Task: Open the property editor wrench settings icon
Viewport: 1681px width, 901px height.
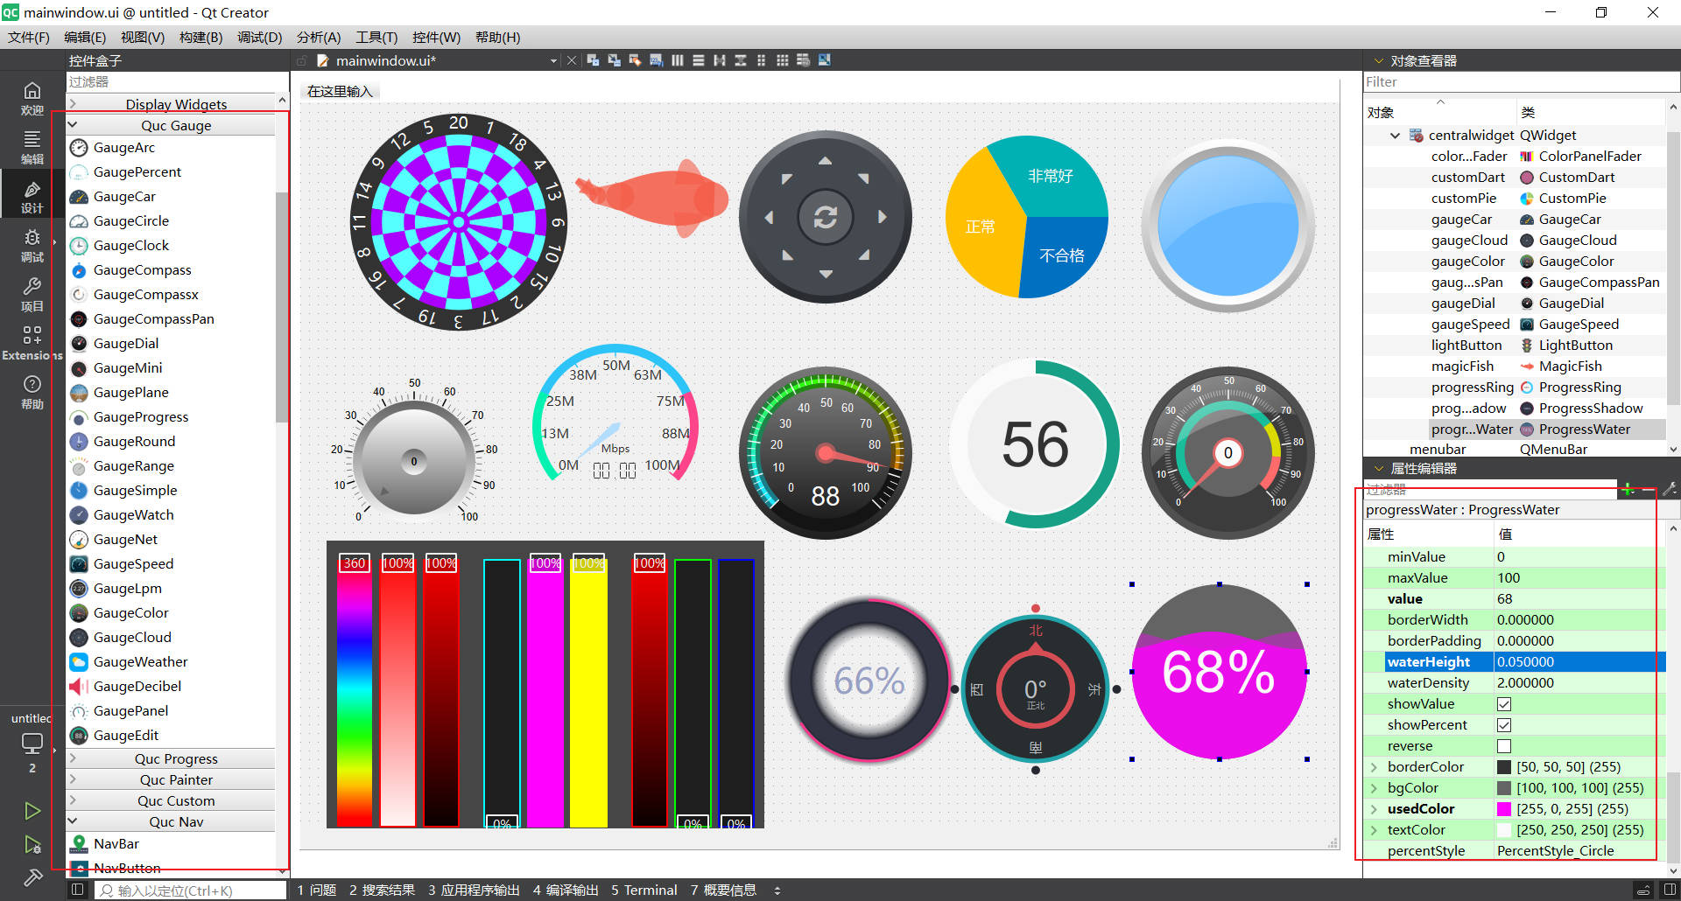Action: pos(1670,489)
